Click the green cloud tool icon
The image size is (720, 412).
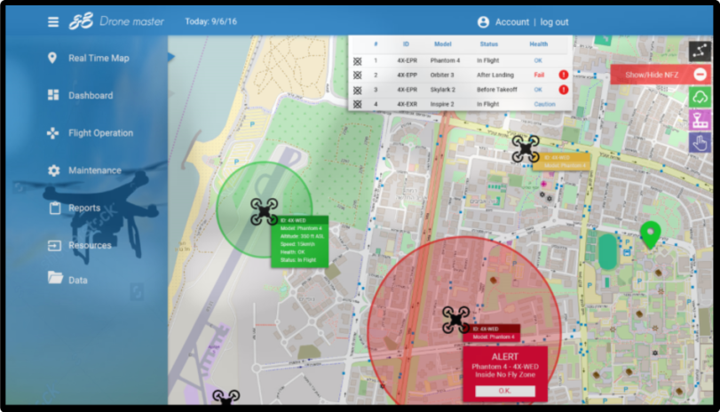pyautogui.click(x=700, y=97)
